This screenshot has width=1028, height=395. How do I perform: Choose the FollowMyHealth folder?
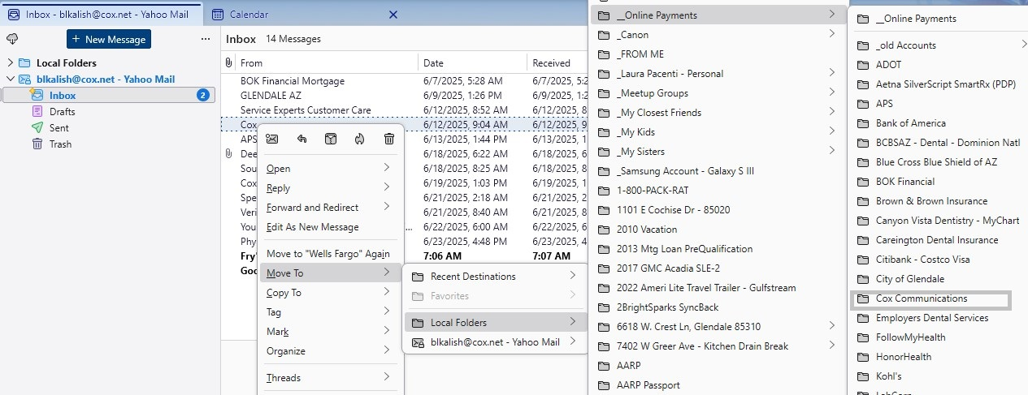pos(939,337)
